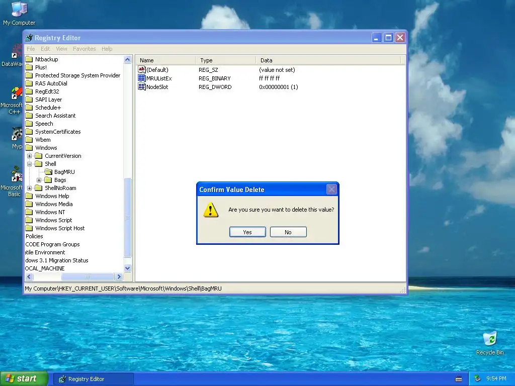This screenshot has height=386, width=515.
Task: Click the tree scroll up arrow
Action: pyautogui.click(x=127, y=59)
